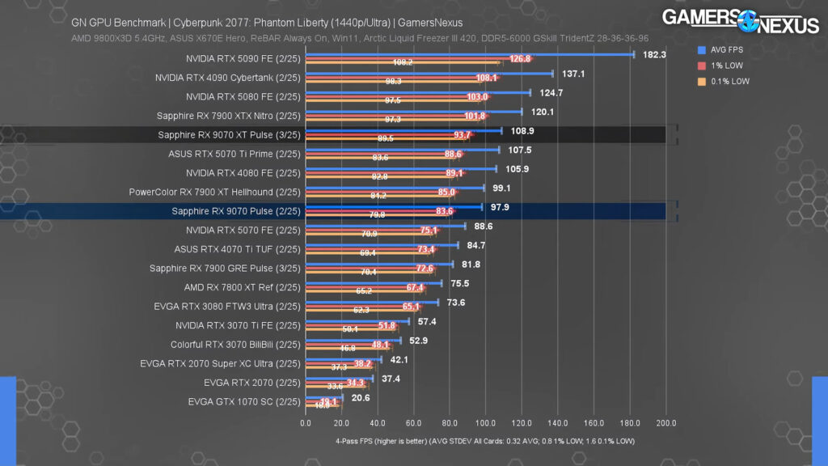Click the 103.0 one-percent-low value
The width and height of the screenshot is (828, 466).
point(477,97)
